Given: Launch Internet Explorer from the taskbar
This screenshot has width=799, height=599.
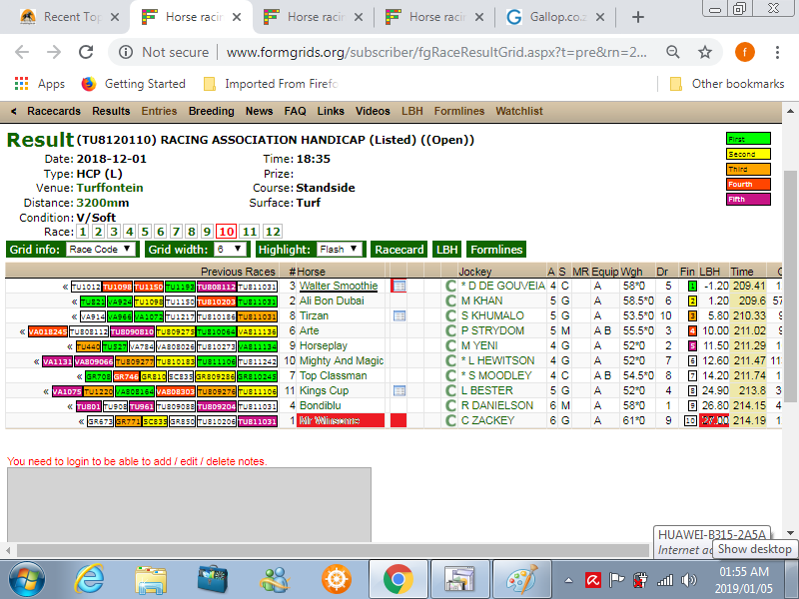Looking at the screenshot, I should [x=90, y=578].
